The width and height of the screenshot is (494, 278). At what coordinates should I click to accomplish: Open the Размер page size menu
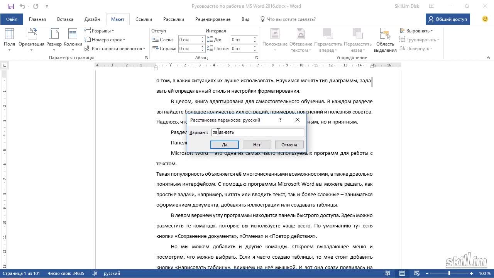tap(54, 40)
